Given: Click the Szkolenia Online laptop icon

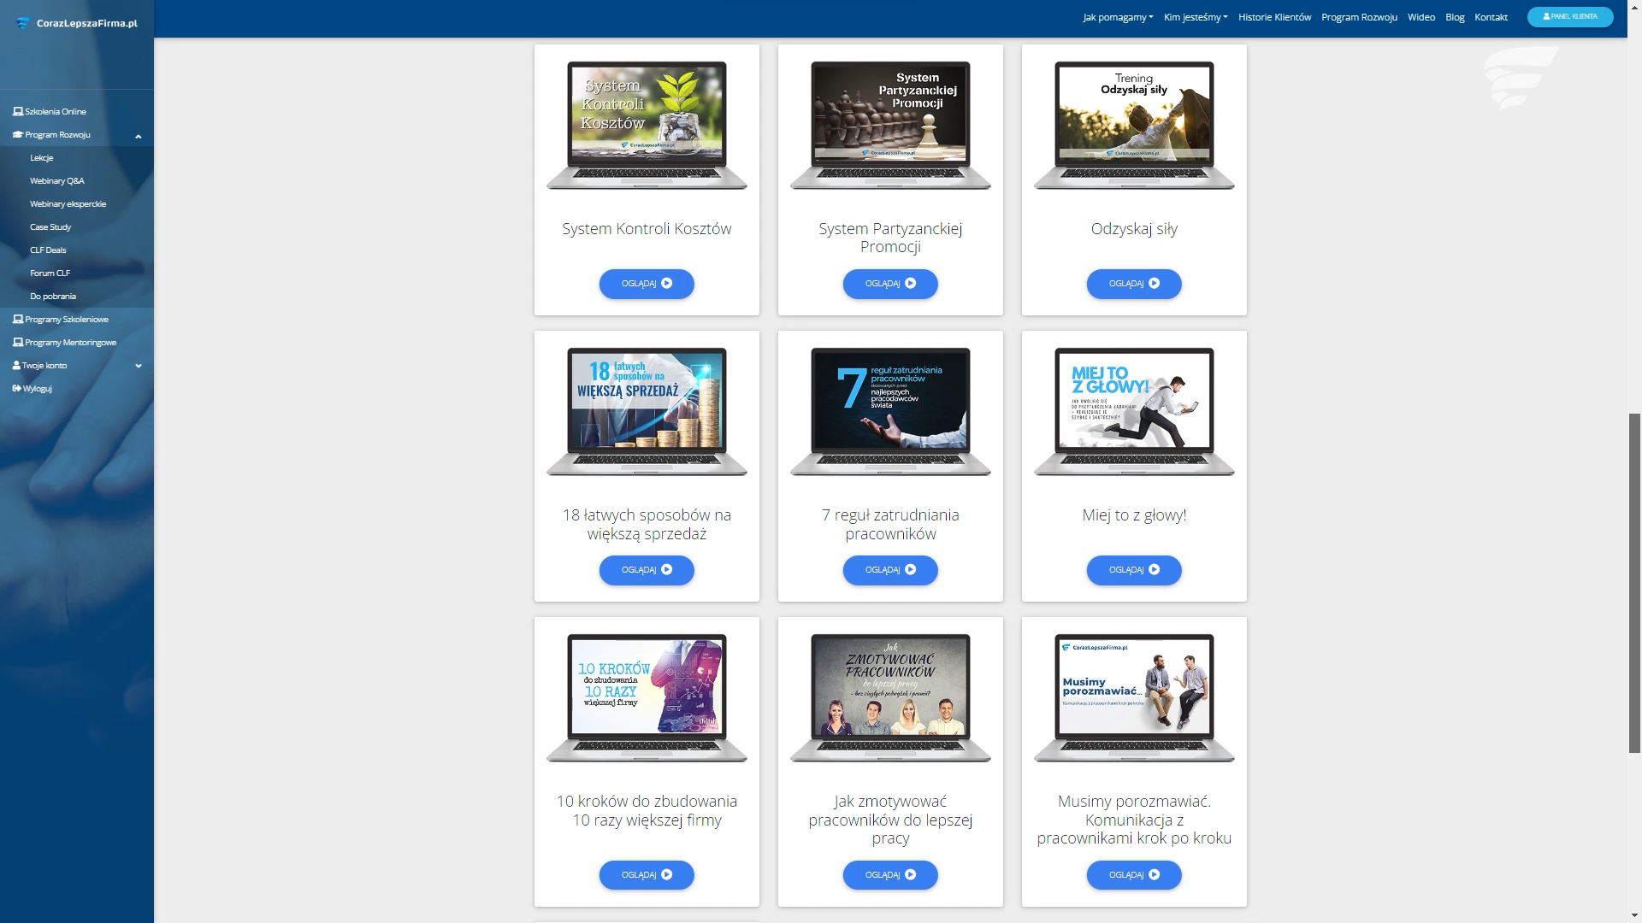Looking at the screenshot, I should tap(18, 112).
